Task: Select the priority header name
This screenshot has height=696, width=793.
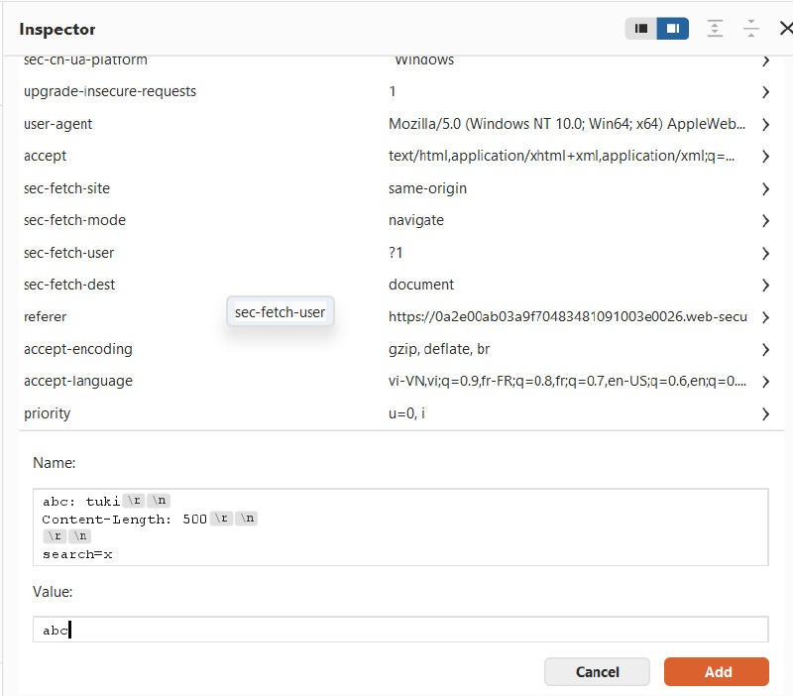Action: [x=47, y=413]
